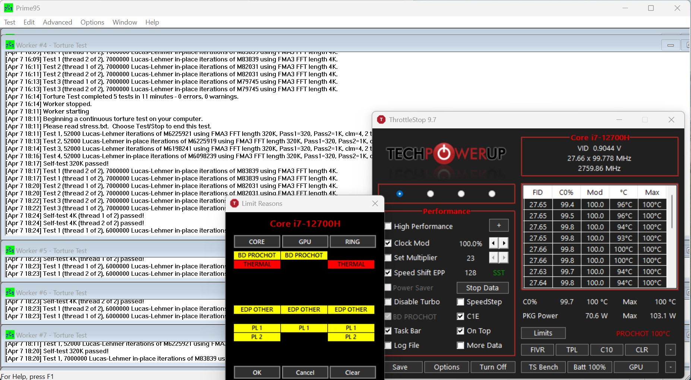Click Cancel in Limit Reasons dialog

[305, 372]
